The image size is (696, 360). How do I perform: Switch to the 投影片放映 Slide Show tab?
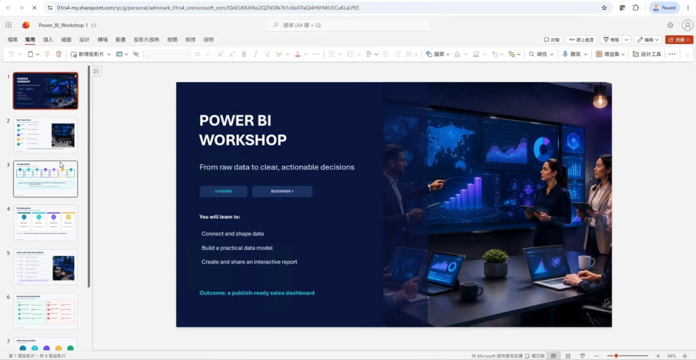pos(147,39)
